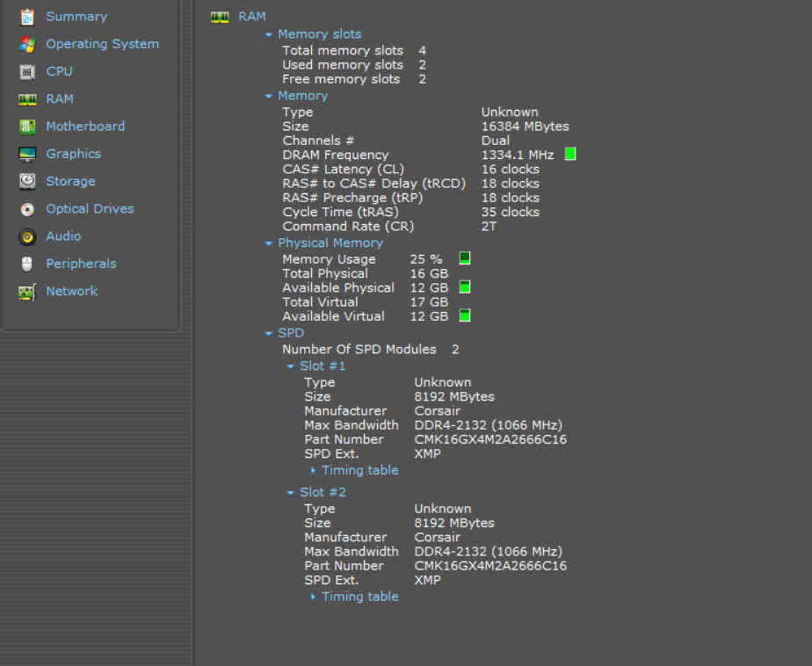Image resolution: width=812 pixels, height=666 pixels.
Task: Collapse the Slot #2 tree node
Action: tap(291, 493)
